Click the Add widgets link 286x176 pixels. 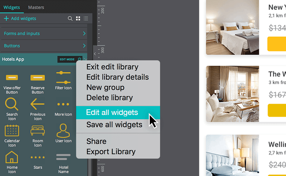[23, 18]
